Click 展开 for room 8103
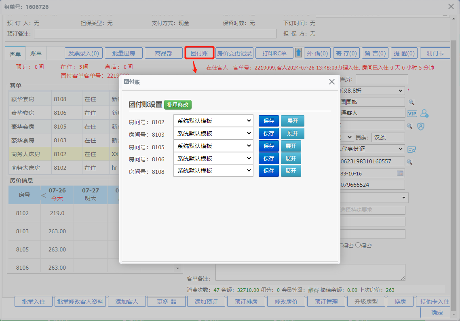The width and height of the screenshot is (460, 321). pos(293,133)
